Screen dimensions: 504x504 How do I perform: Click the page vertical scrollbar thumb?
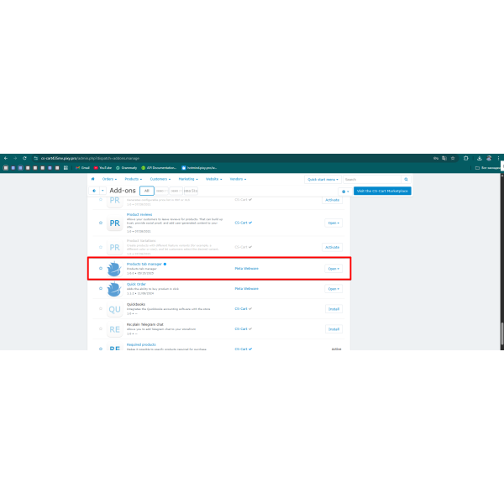click(502, 333)
